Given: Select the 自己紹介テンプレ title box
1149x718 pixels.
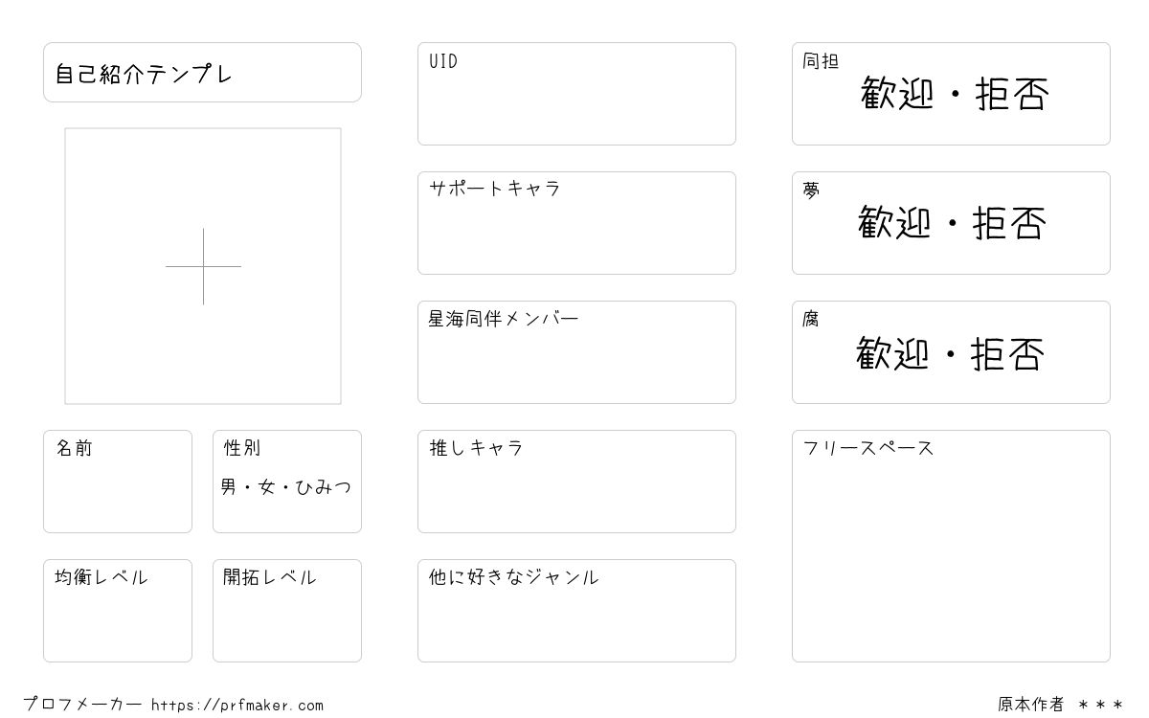Looking at the screenshot, I should pyautogui.click(x=202, y=72).
